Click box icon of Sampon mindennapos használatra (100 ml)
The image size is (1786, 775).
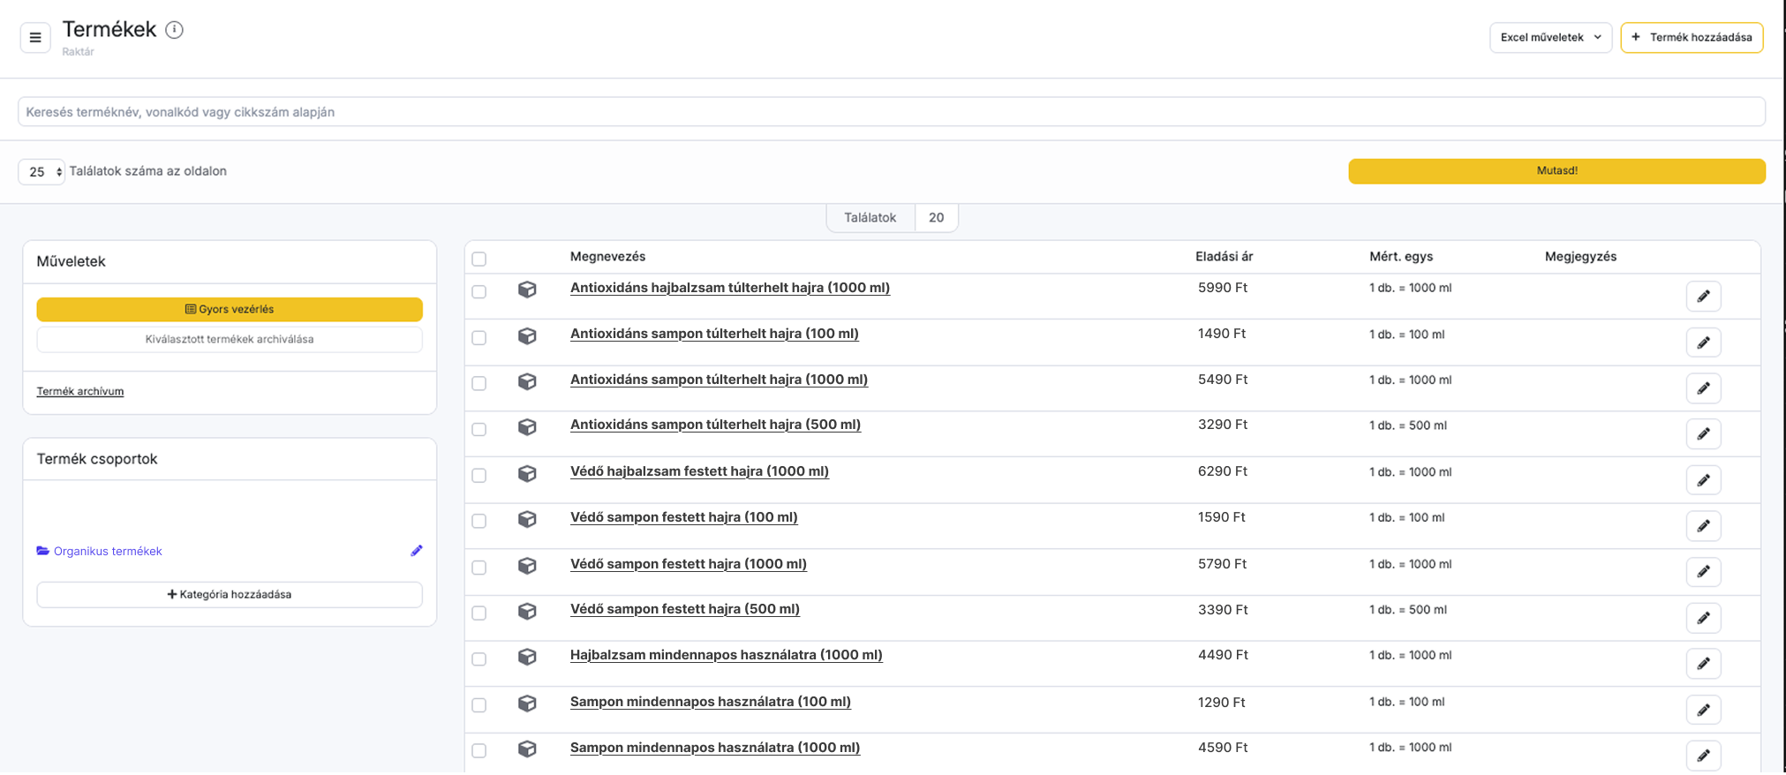click(x=527, y=704)
